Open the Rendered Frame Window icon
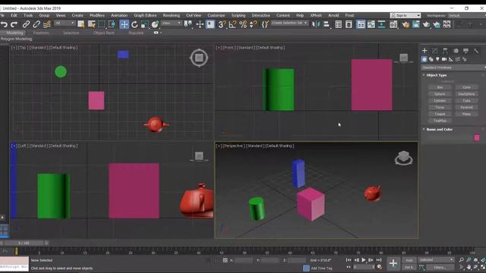The width and height of the screenshot is (486, 273). (x=415, y=24)
